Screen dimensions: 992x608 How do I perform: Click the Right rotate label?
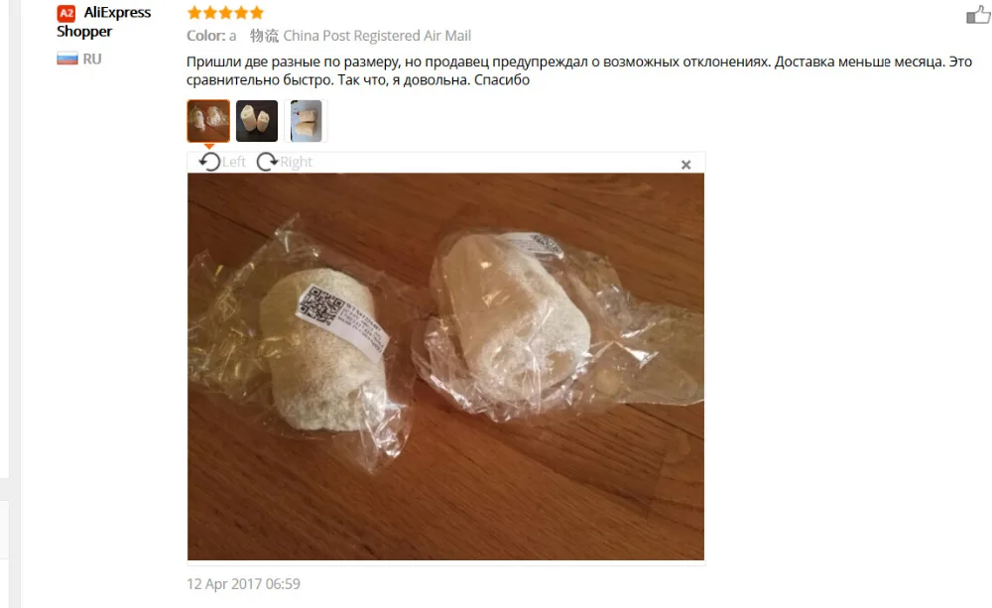coord(296,162)
